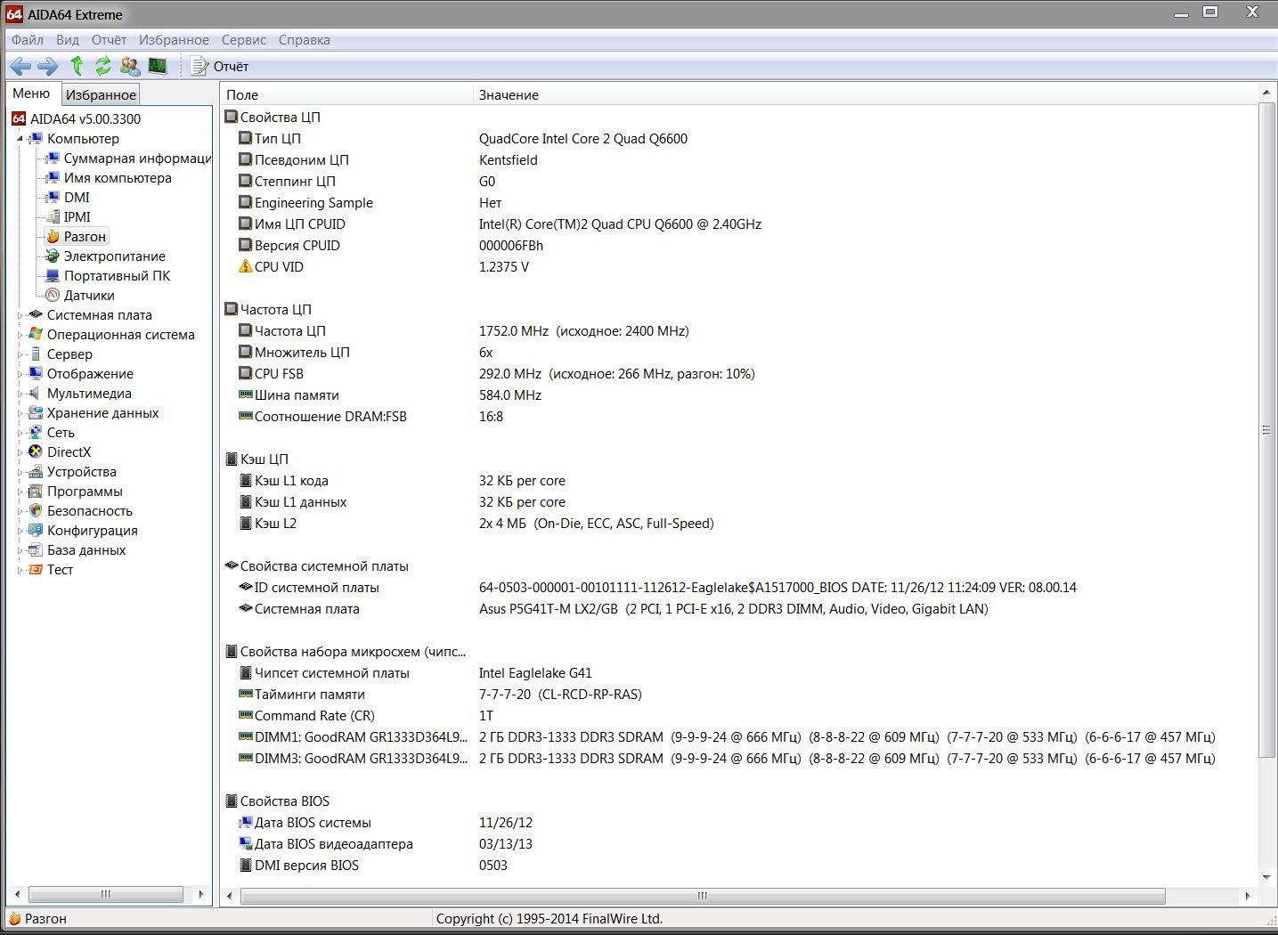This screenshot has height=935, width=1278.
Task: Click the Операционная система Windows icon
Action: tap(36, 334)
